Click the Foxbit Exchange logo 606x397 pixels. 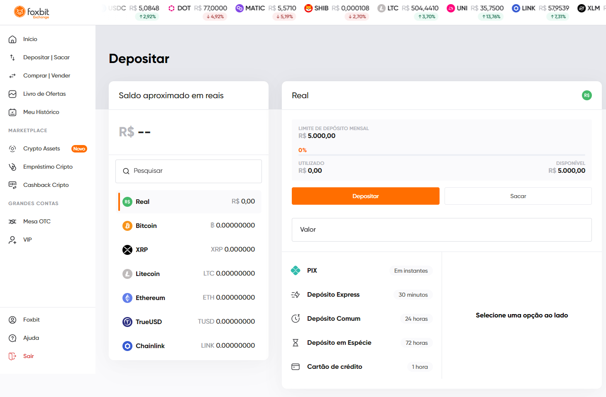[32, 12]
